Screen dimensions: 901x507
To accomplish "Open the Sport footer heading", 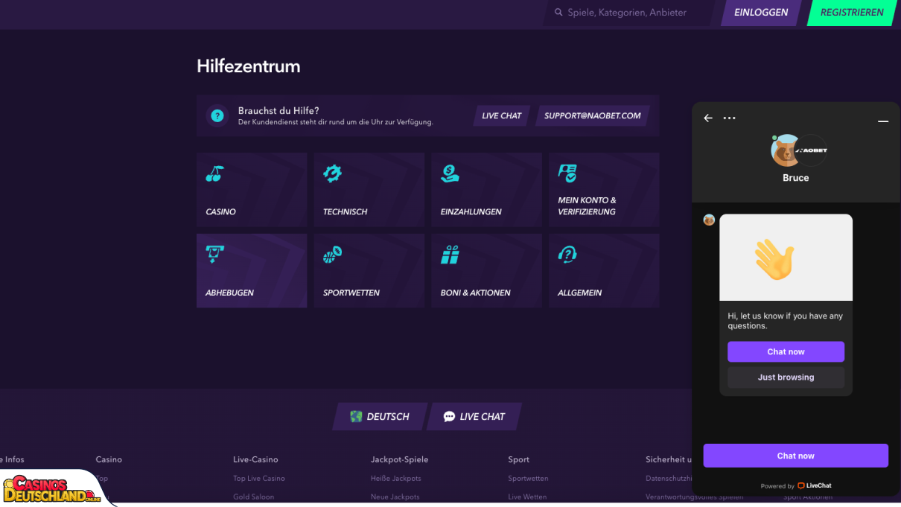I will (x=519, y=459).
